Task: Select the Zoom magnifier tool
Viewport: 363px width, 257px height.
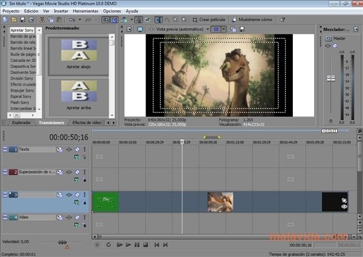Action: click(x=184, y=20)
